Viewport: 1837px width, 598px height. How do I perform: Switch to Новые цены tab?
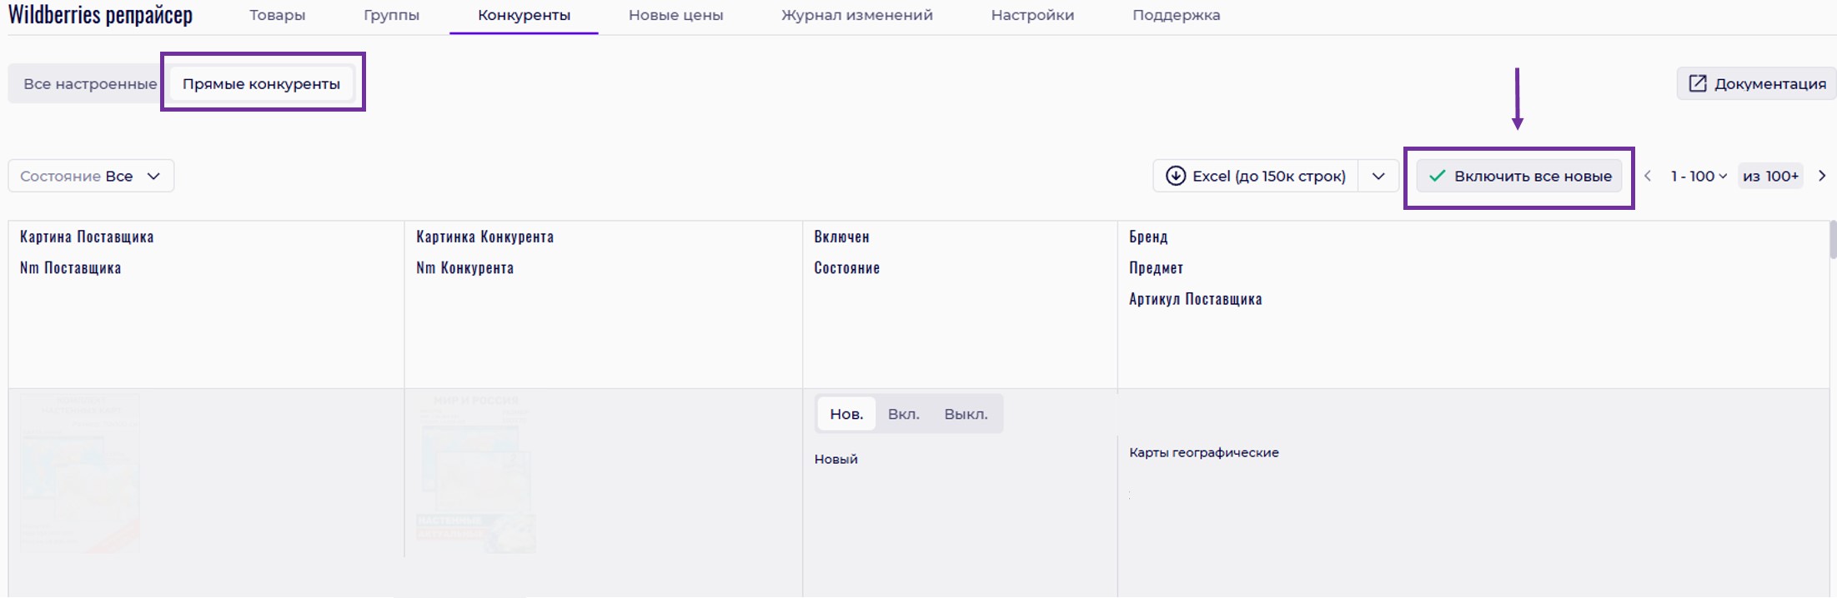675,15
